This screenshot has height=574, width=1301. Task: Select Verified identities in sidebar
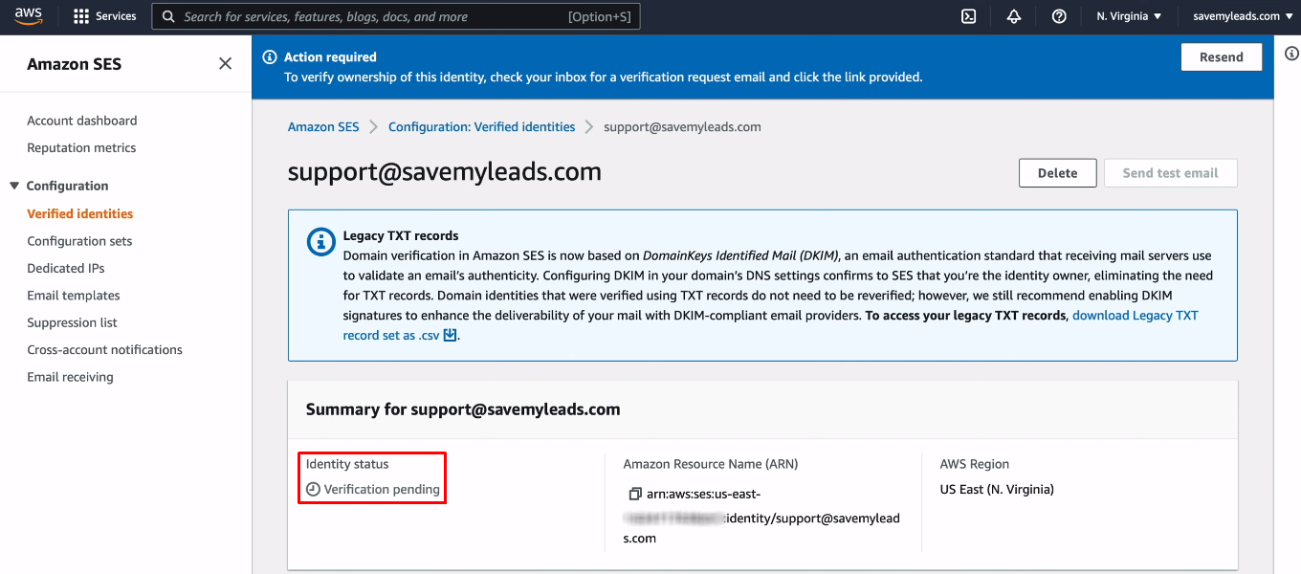80,213
